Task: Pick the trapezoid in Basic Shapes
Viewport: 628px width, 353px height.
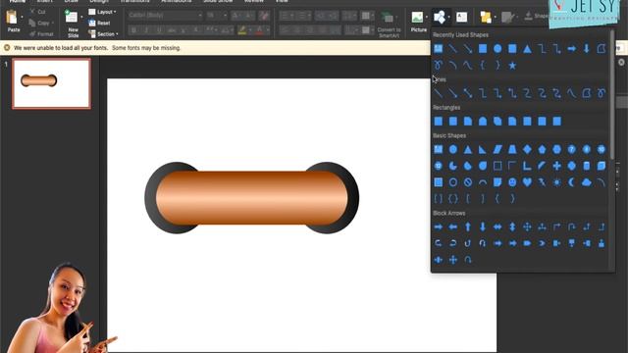Action: [x=512, y=150]
